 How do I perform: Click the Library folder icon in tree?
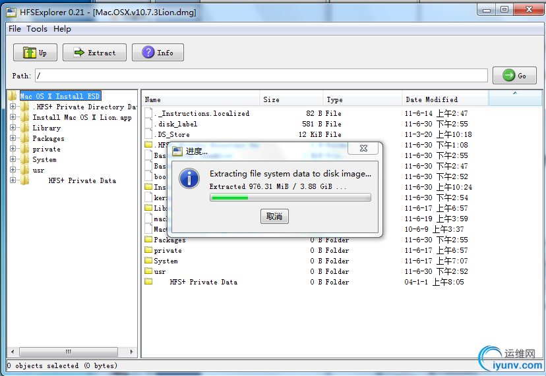[x=24, y=128]
